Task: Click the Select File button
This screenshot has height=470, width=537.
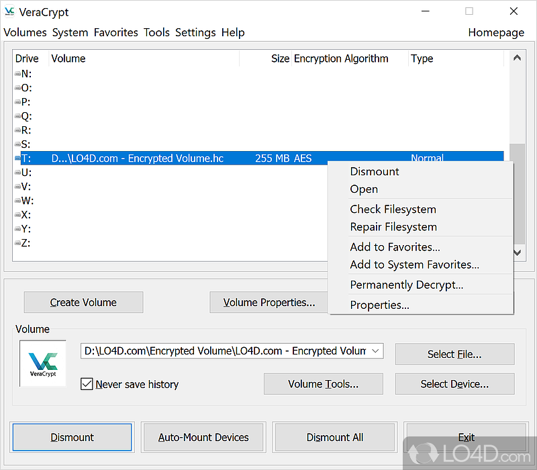Action: (454, 355)
